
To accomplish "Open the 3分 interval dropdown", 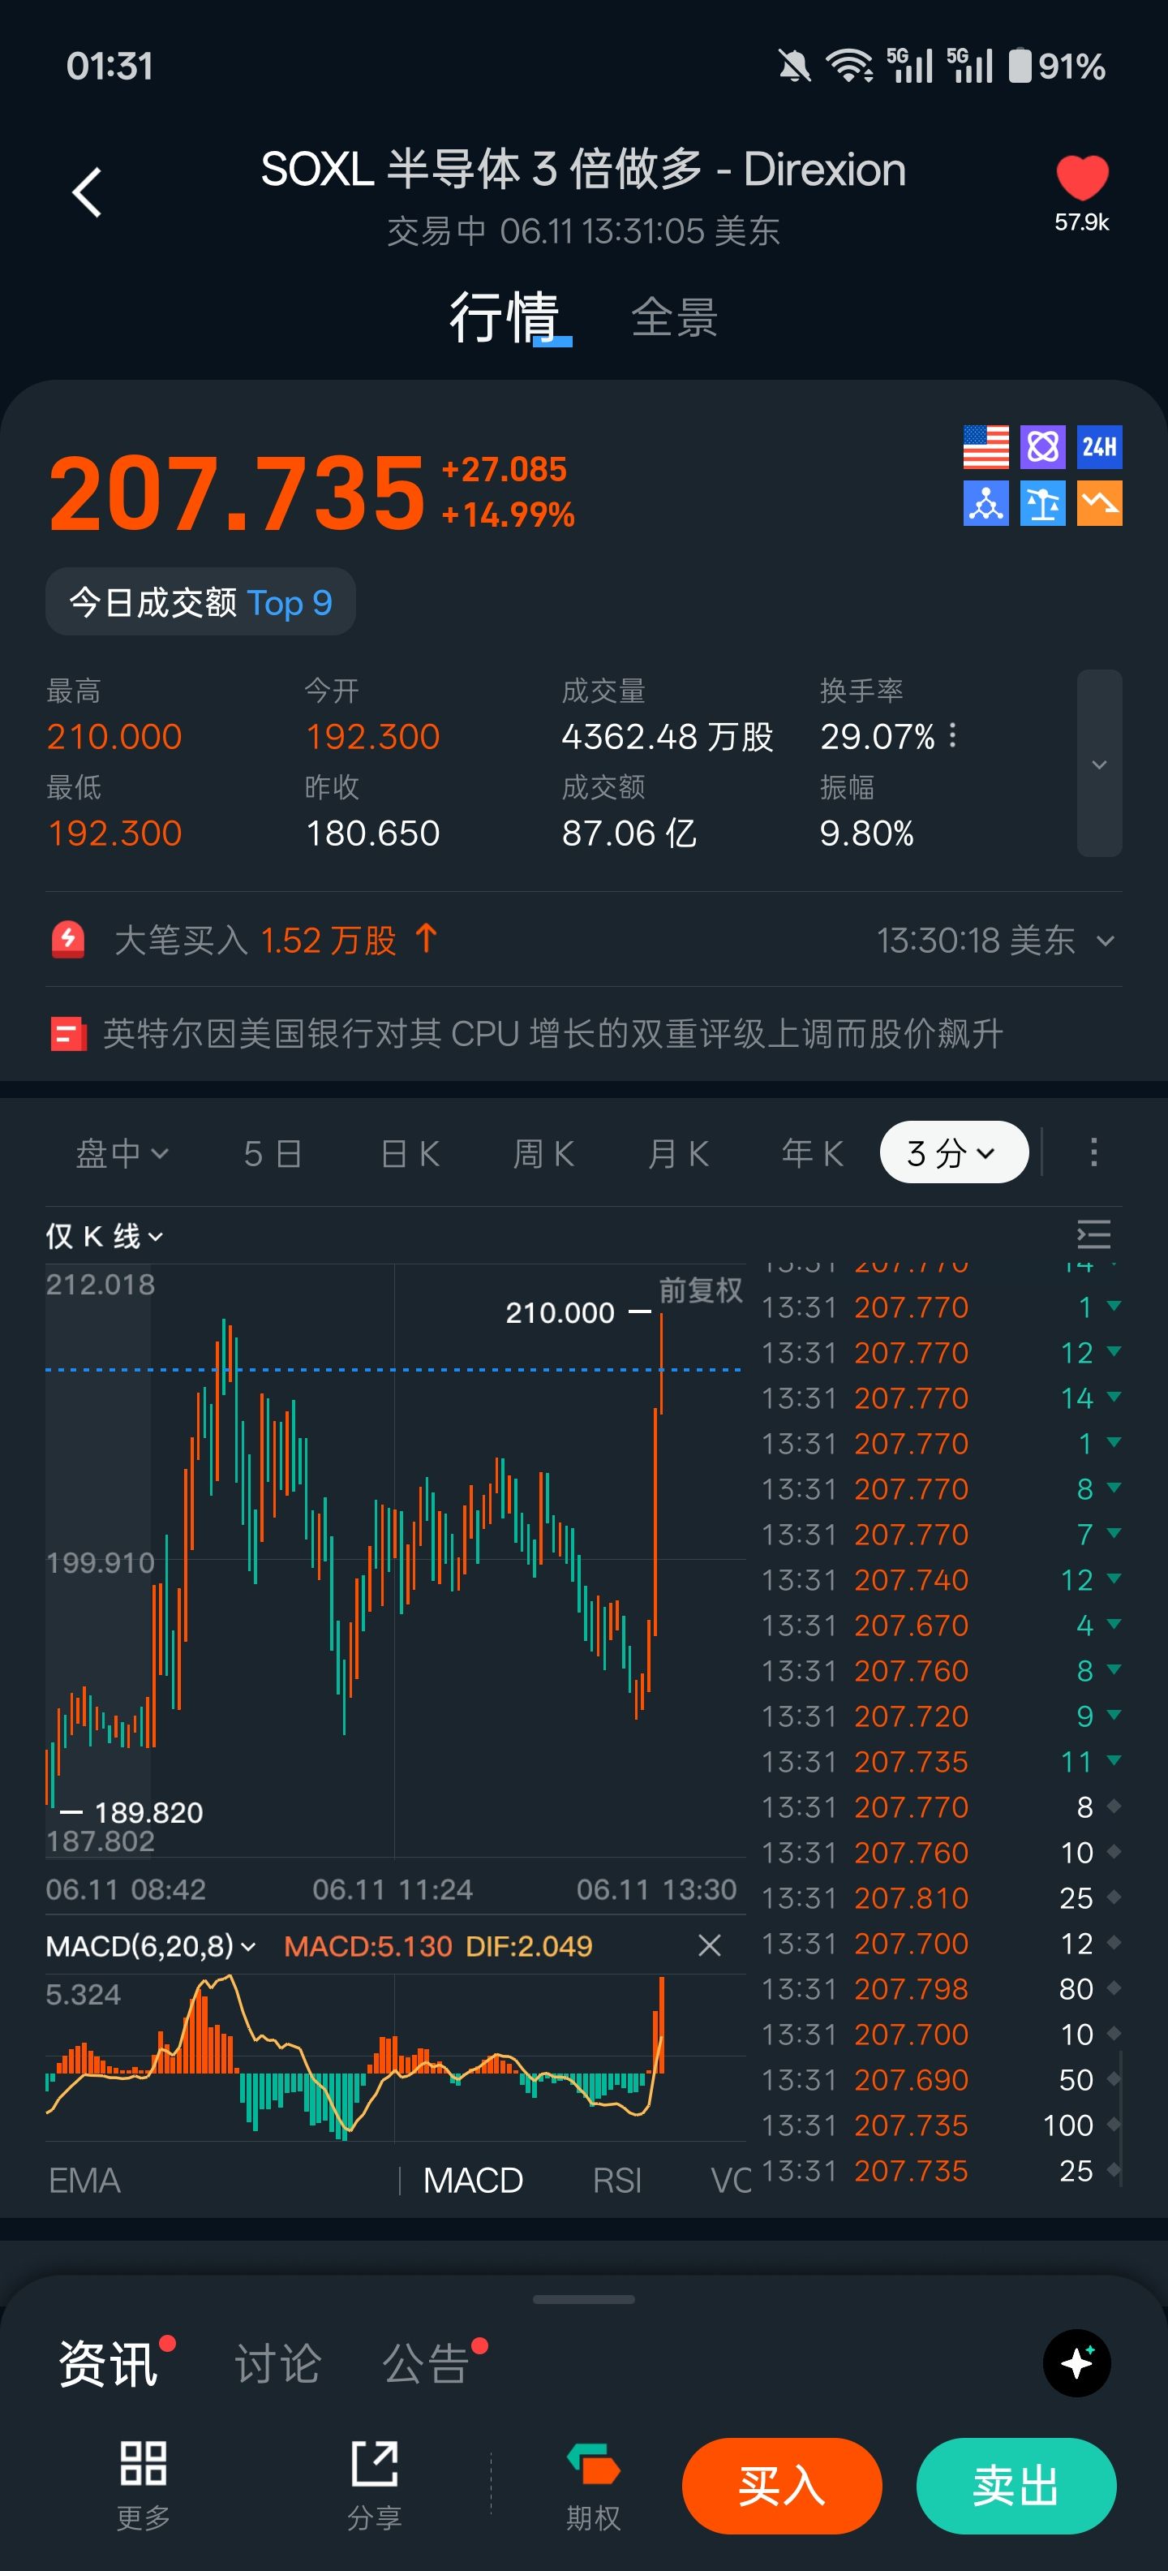I will [x=954, y=1152].
